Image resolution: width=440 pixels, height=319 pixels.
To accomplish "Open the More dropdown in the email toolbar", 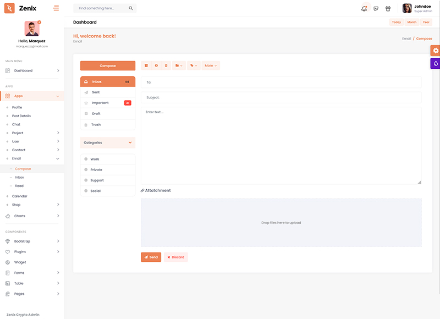I will click(211, 65).
